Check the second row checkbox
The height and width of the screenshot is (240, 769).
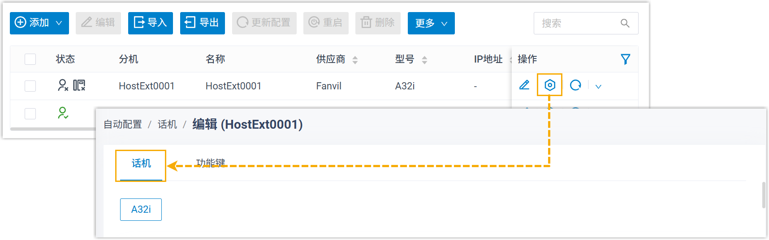point(30,114)
